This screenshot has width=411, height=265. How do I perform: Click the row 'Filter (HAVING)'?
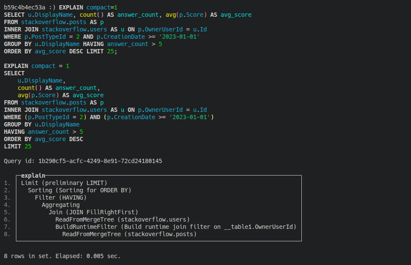(x=61, y=197)
